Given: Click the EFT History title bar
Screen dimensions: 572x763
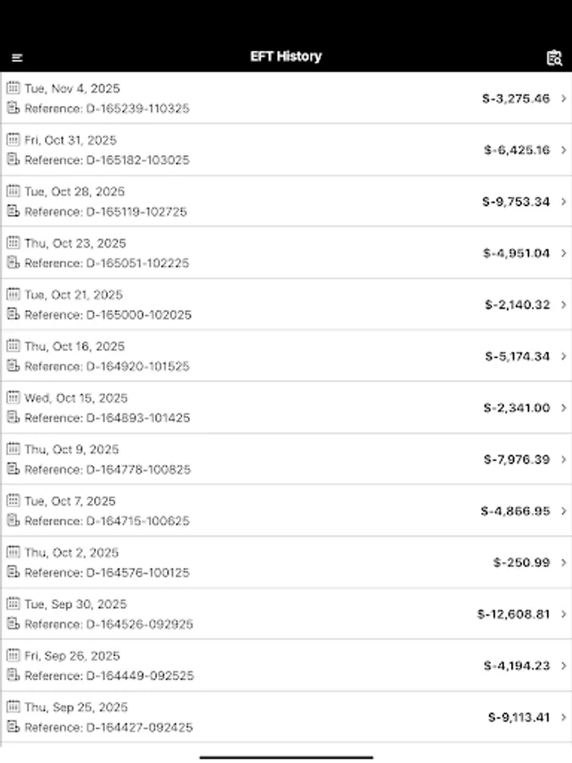Looking at the screenshot, I should (286, 57).
